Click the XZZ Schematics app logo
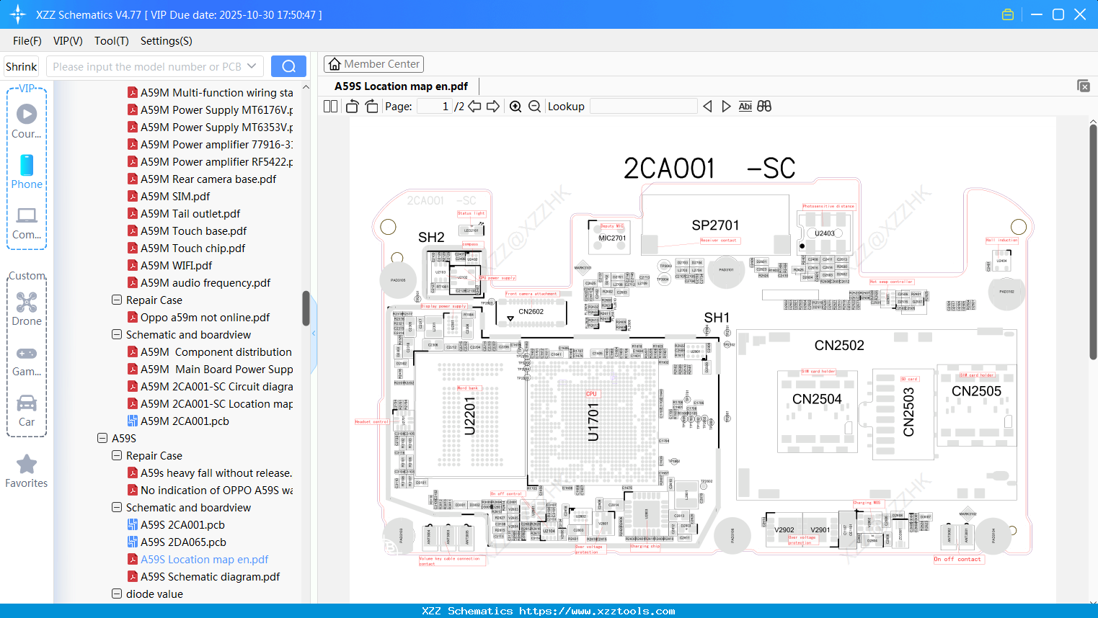Image resolution: width=1098 pixels, height=618 pixels. pyautogui.click(x=18, y=14)
